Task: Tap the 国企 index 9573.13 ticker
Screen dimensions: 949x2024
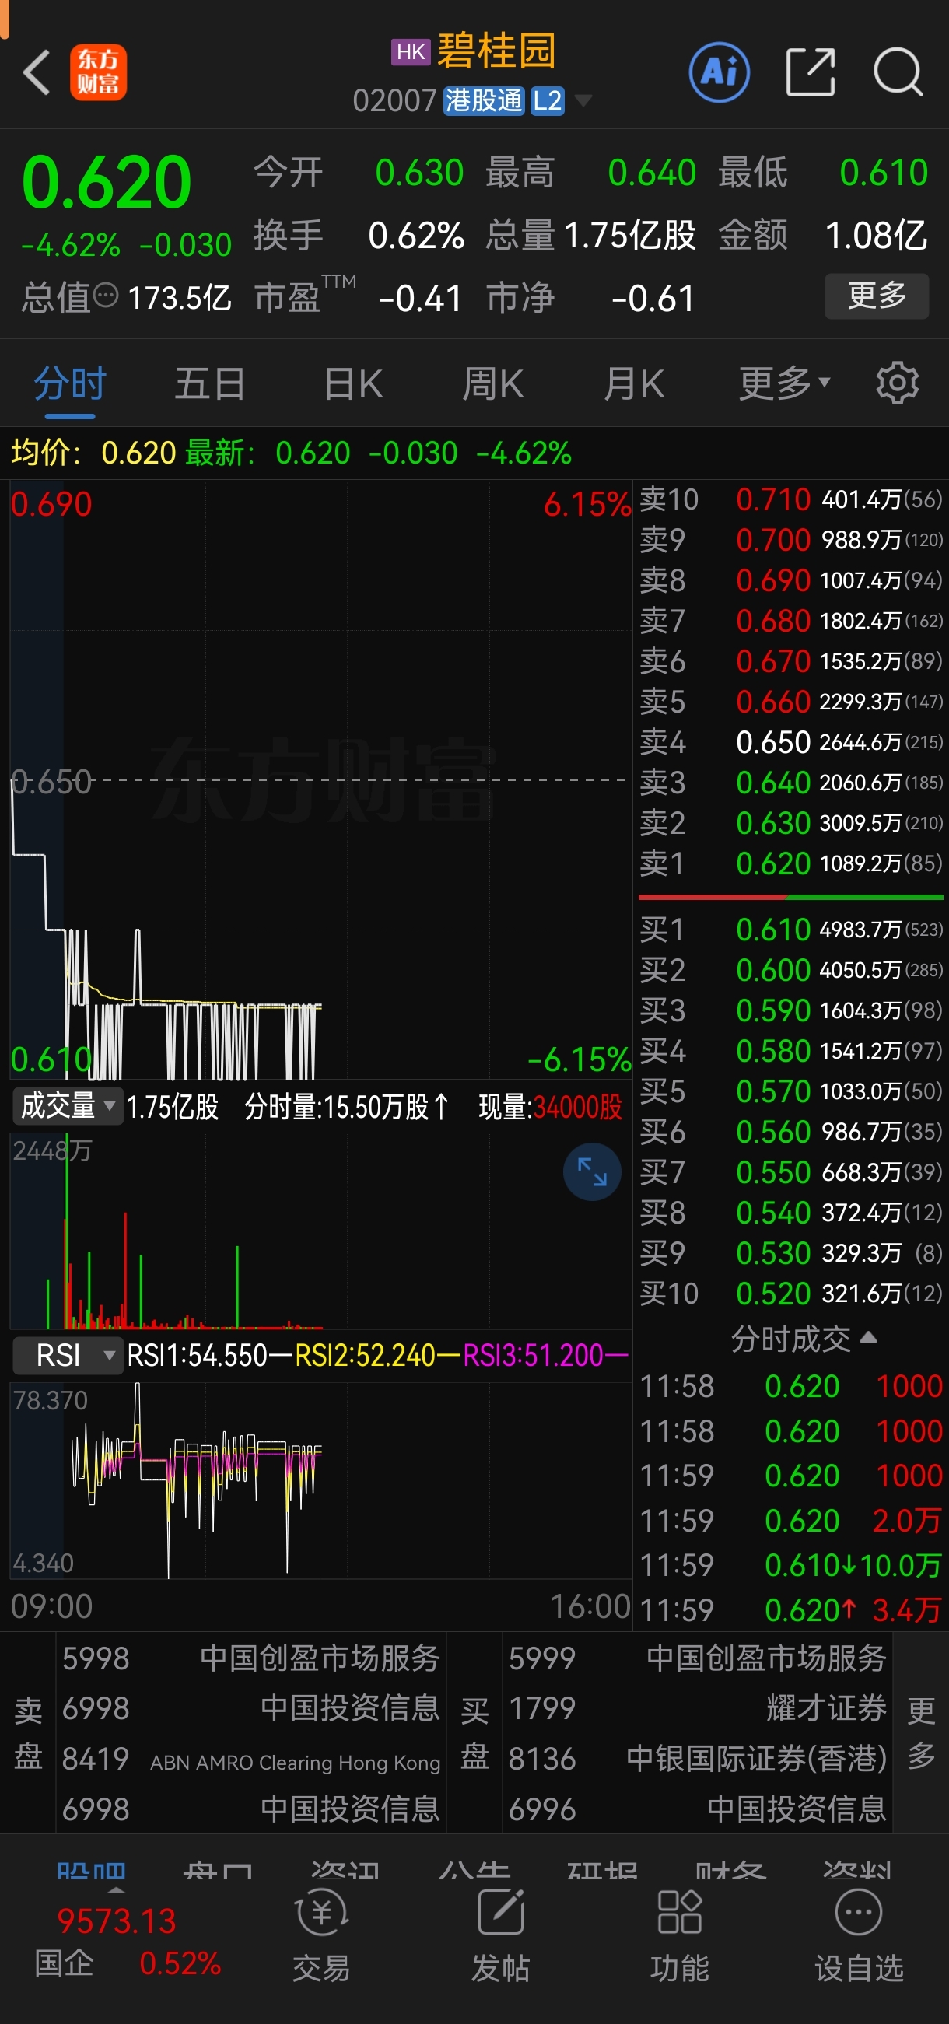Action: pyautogui.click(x=128, y=1942)
